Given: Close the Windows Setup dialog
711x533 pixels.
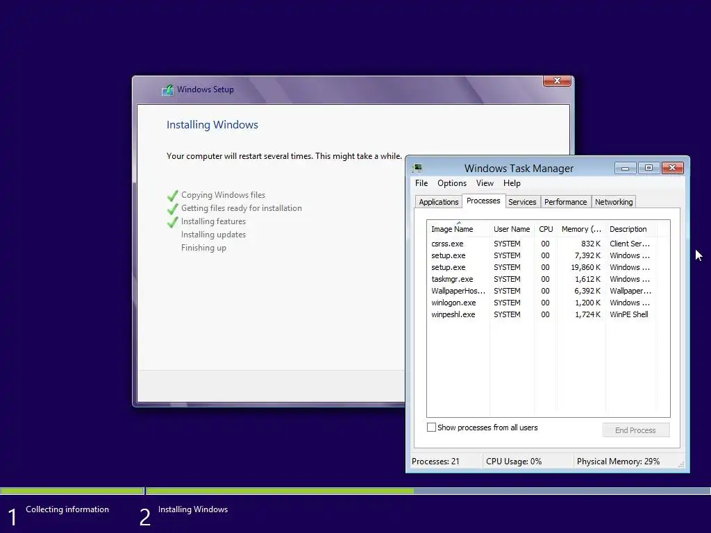Looking at the screenshot, I should coord(557,81).
